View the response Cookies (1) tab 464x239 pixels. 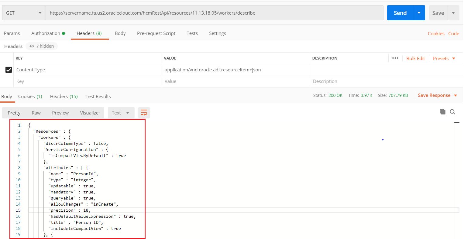click(30, 97)
